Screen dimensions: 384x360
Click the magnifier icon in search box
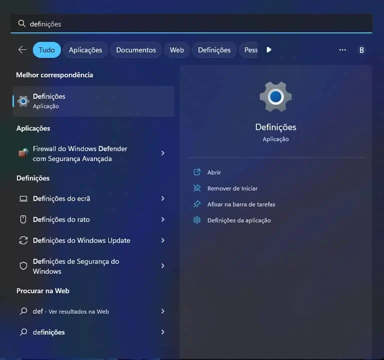22,23
